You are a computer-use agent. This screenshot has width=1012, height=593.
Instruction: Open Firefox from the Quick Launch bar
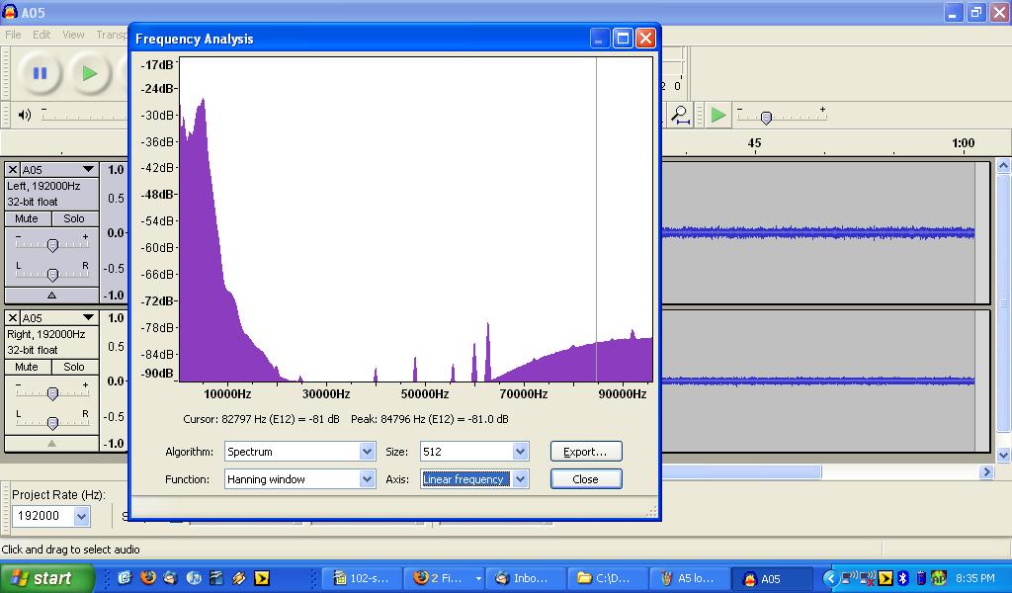pyautogui.click(x=148, y=578)
